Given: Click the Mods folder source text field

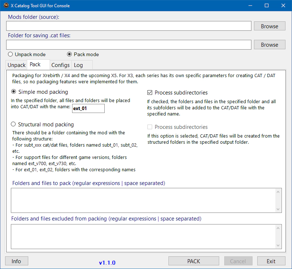Looking at the screenshot, I should coord(129,26).
